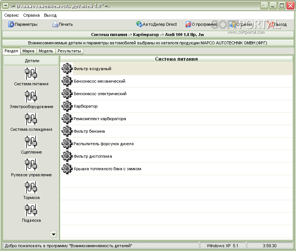The width and height of the screenshot is (296, 251).
Task: Switch to the Раздел tab
Action: click(x=11, y=51)
